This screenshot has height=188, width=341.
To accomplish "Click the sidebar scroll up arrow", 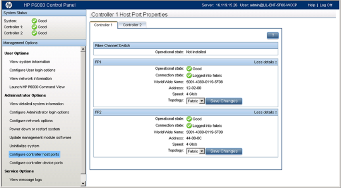I will pos(83,49).
